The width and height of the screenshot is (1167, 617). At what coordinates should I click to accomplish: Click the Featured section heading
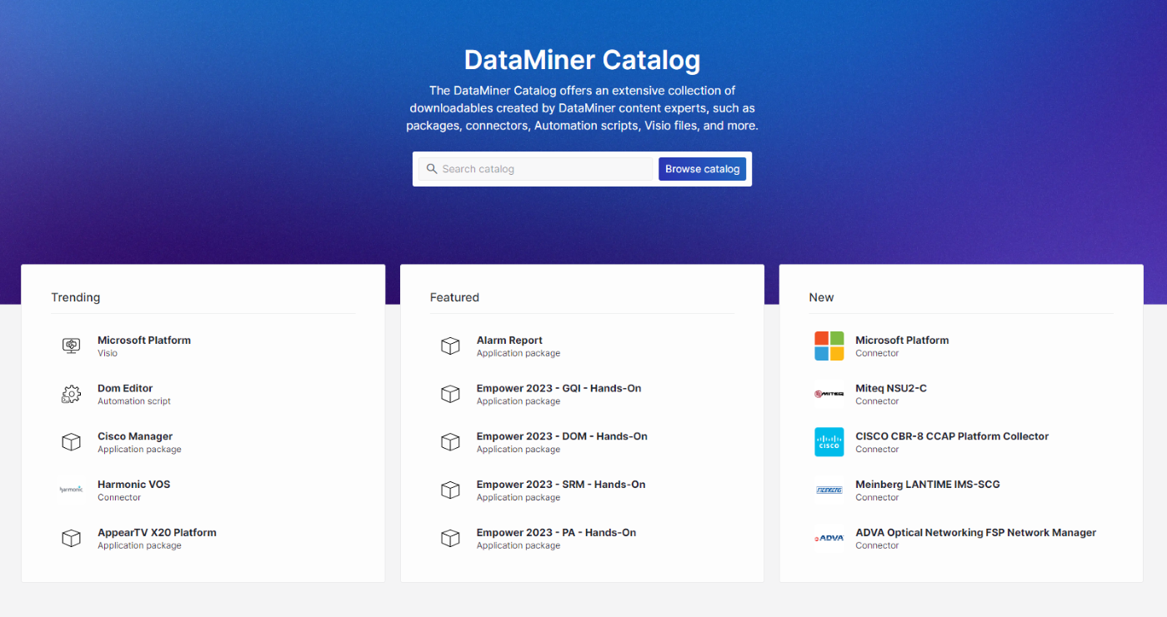(x=454, y=297)
